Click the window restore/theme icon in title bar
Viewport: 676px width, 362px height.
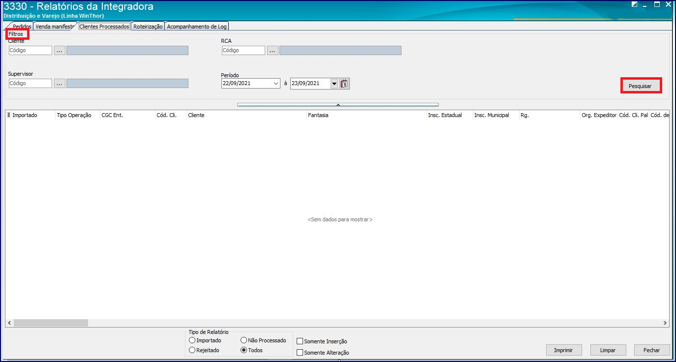point(635,4)
